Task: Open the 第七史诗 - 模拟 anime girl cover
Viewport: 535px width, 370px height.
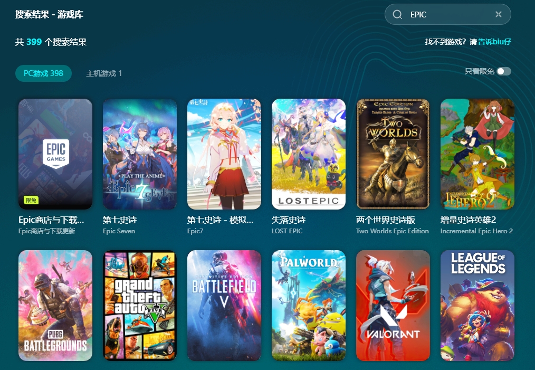Action: click(224, 154)
